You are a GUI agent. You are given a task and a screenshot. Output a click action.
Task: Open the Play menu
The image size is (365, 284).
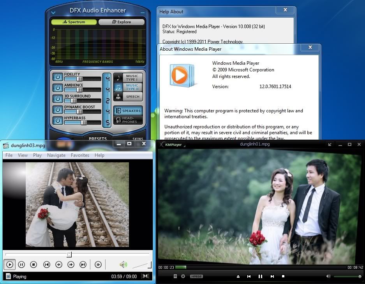[37, 155]
